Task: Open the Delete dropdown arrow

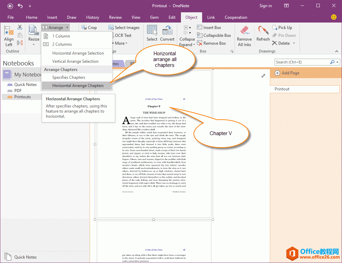Action: tap(294, 43)
